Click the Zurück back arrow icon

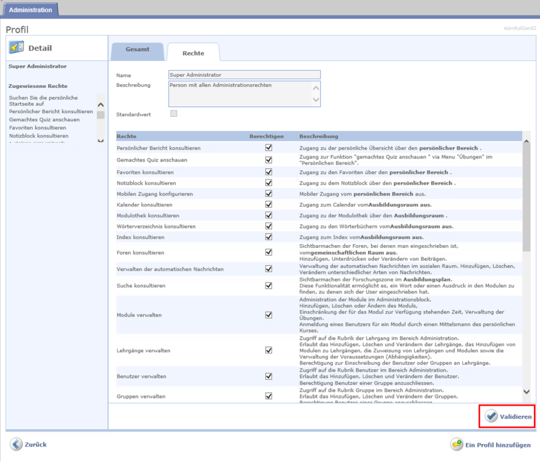tap(16, 444)
